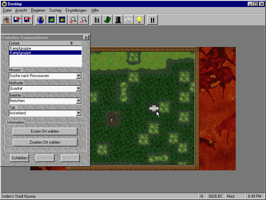Maximize the Destiny window

pos(255,4)
